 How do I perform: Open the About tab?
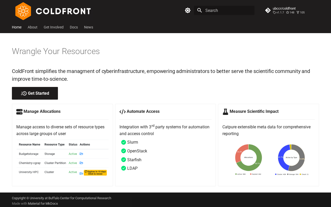(x=33, y=27)
